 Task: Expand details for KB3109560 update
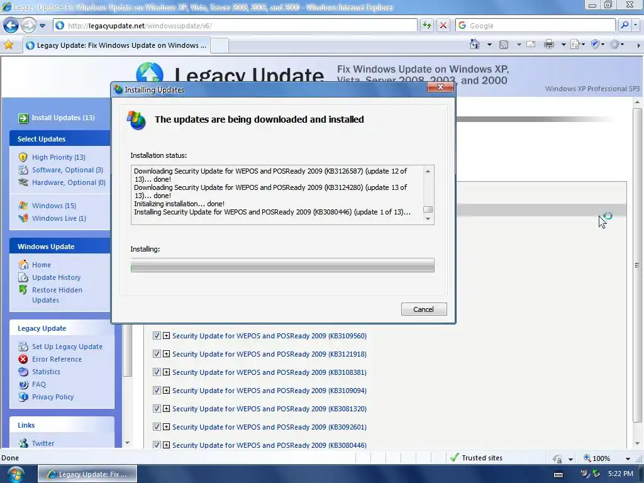click(166, 336)
